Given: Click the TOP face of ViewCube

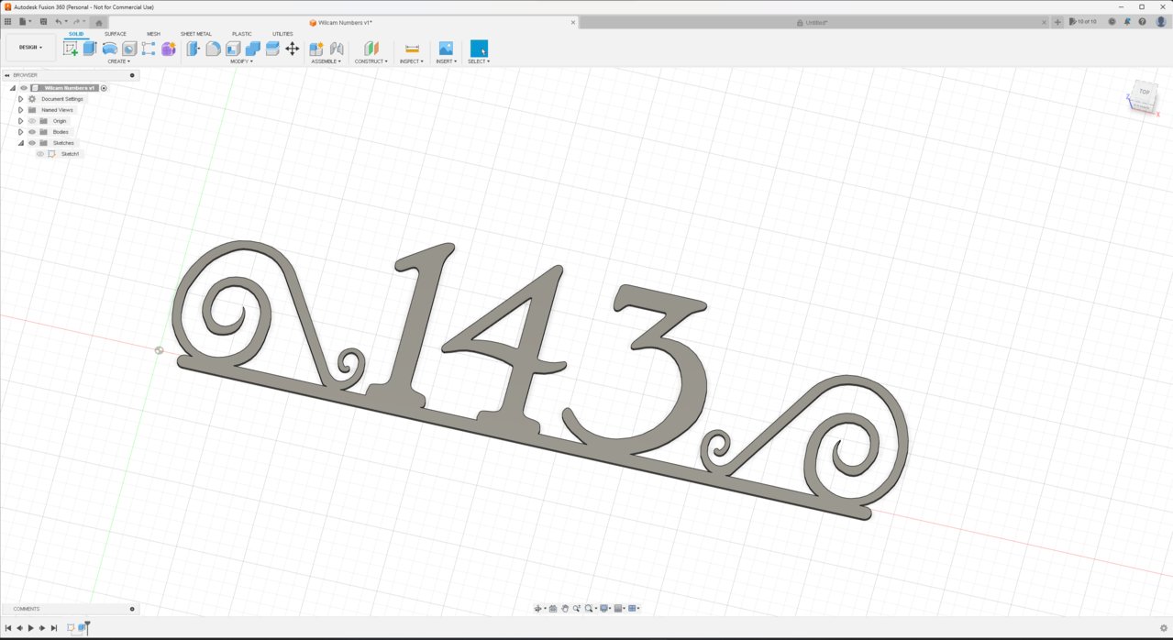Looking at the screenshot, I should pyautogui.click(x=1144, y=93).
